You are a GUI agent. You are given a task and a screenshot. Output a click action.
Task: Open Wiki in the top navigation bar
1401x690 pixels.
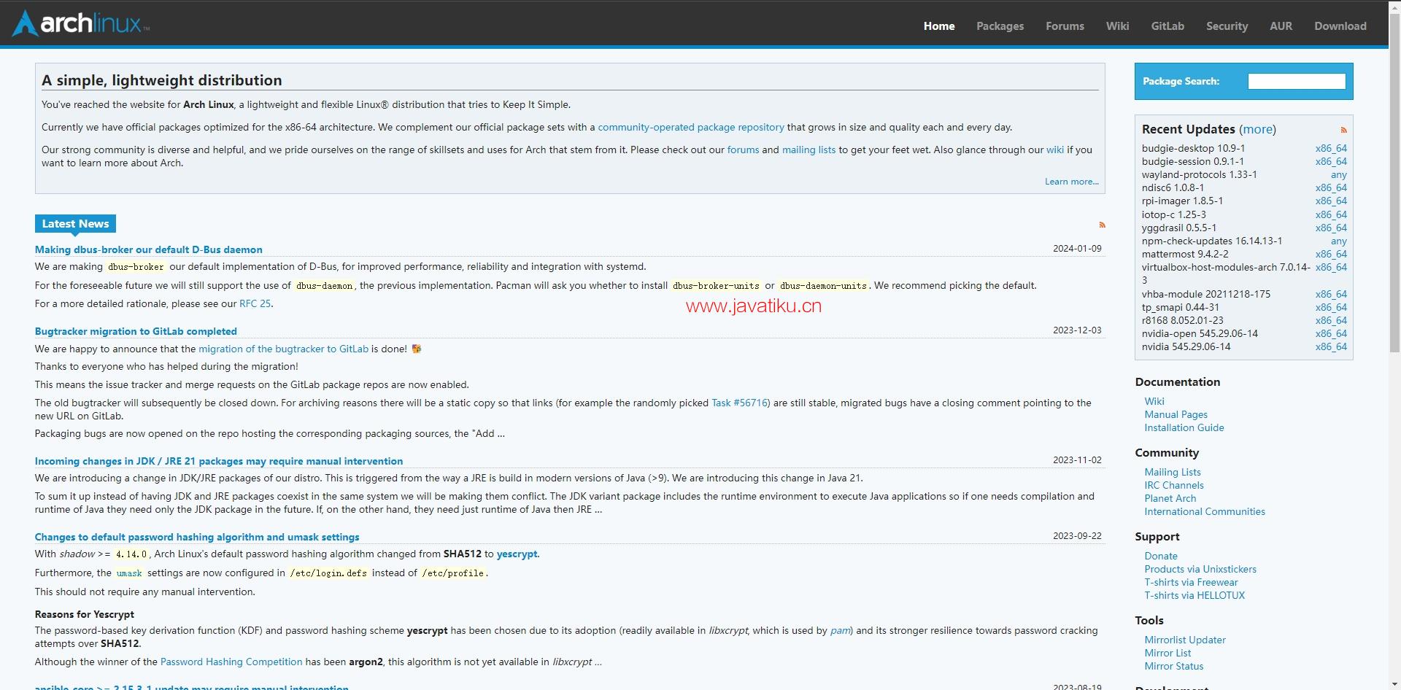pos(1117,26)
